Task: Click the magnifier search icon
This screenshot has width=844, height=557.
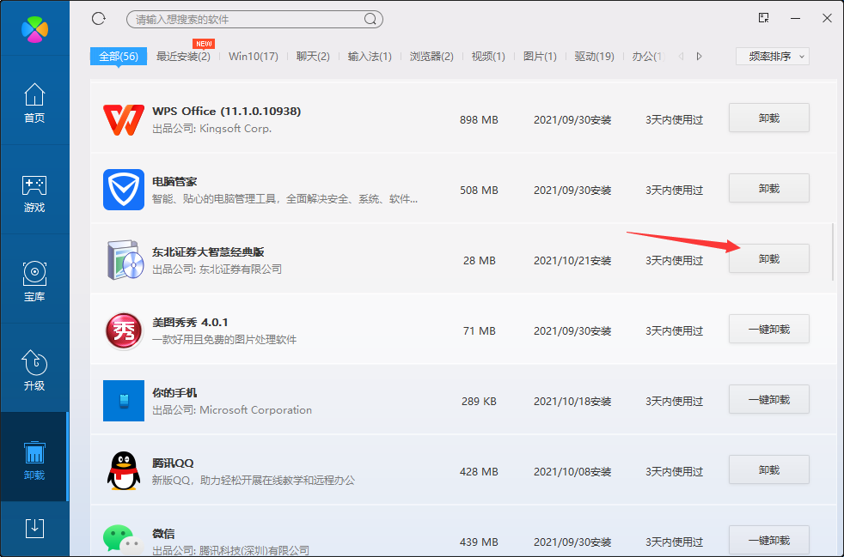Action: coord(370,20)
